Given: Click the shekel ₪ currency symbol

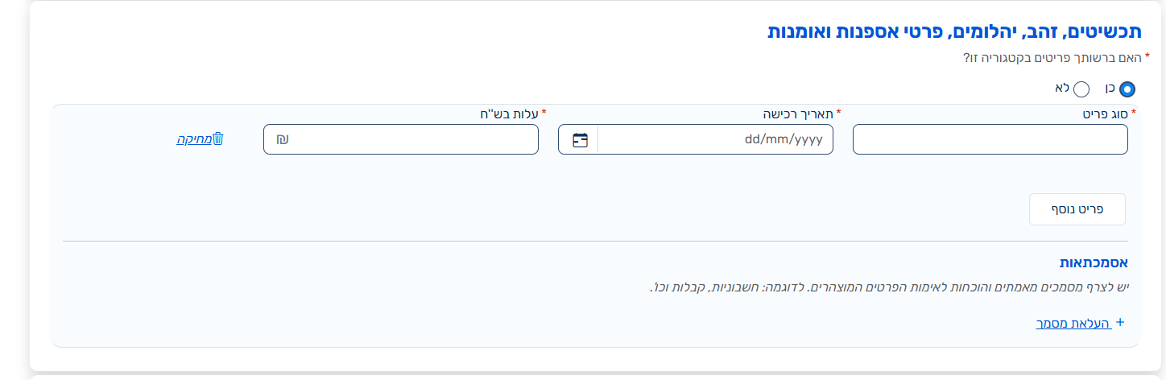Looking at the screenshot, I should click(x=283, y=139).
